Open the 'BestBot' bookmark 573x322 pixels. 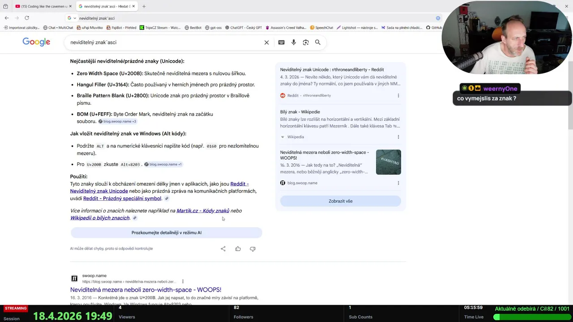tap(193, 28)
